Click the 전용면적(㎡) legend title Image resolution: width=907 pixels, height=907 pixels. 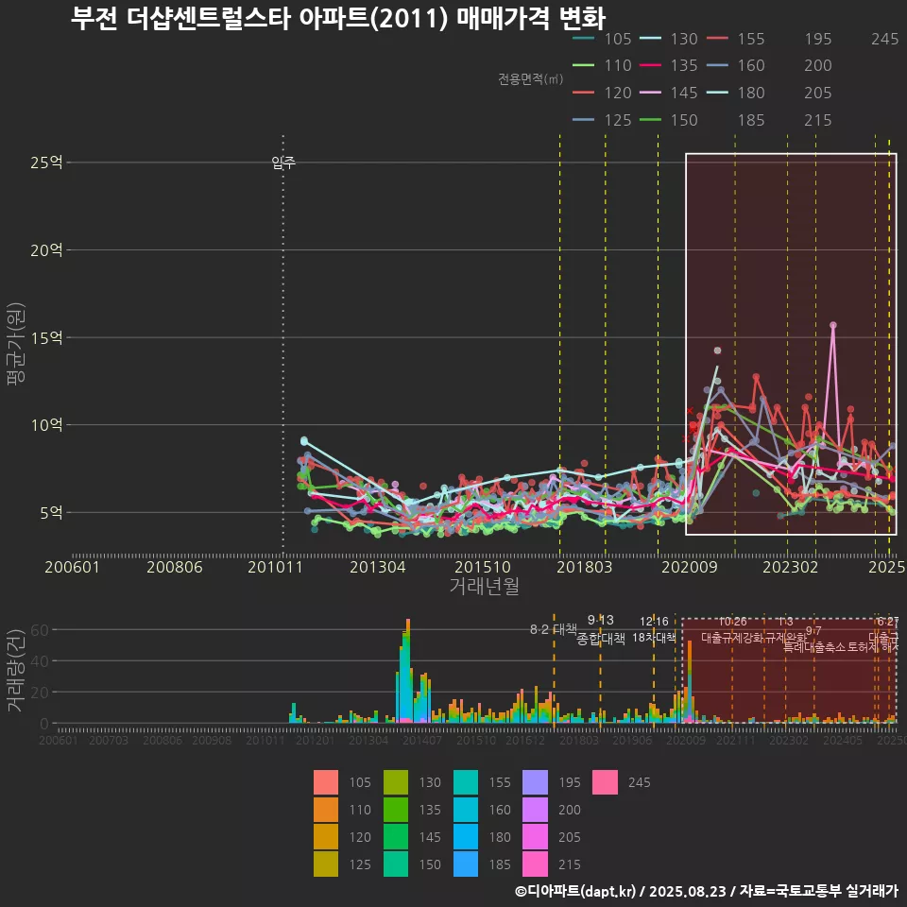tap(530, 78)
